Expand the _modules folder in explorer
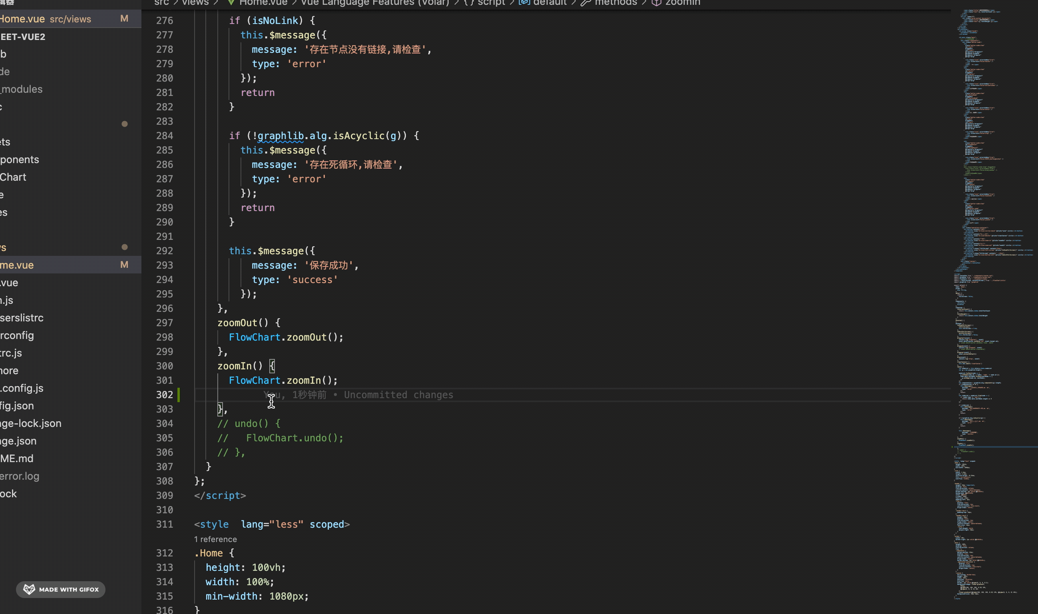The height and width of the screenshot is (614, 1038). [x=22, y=89]
